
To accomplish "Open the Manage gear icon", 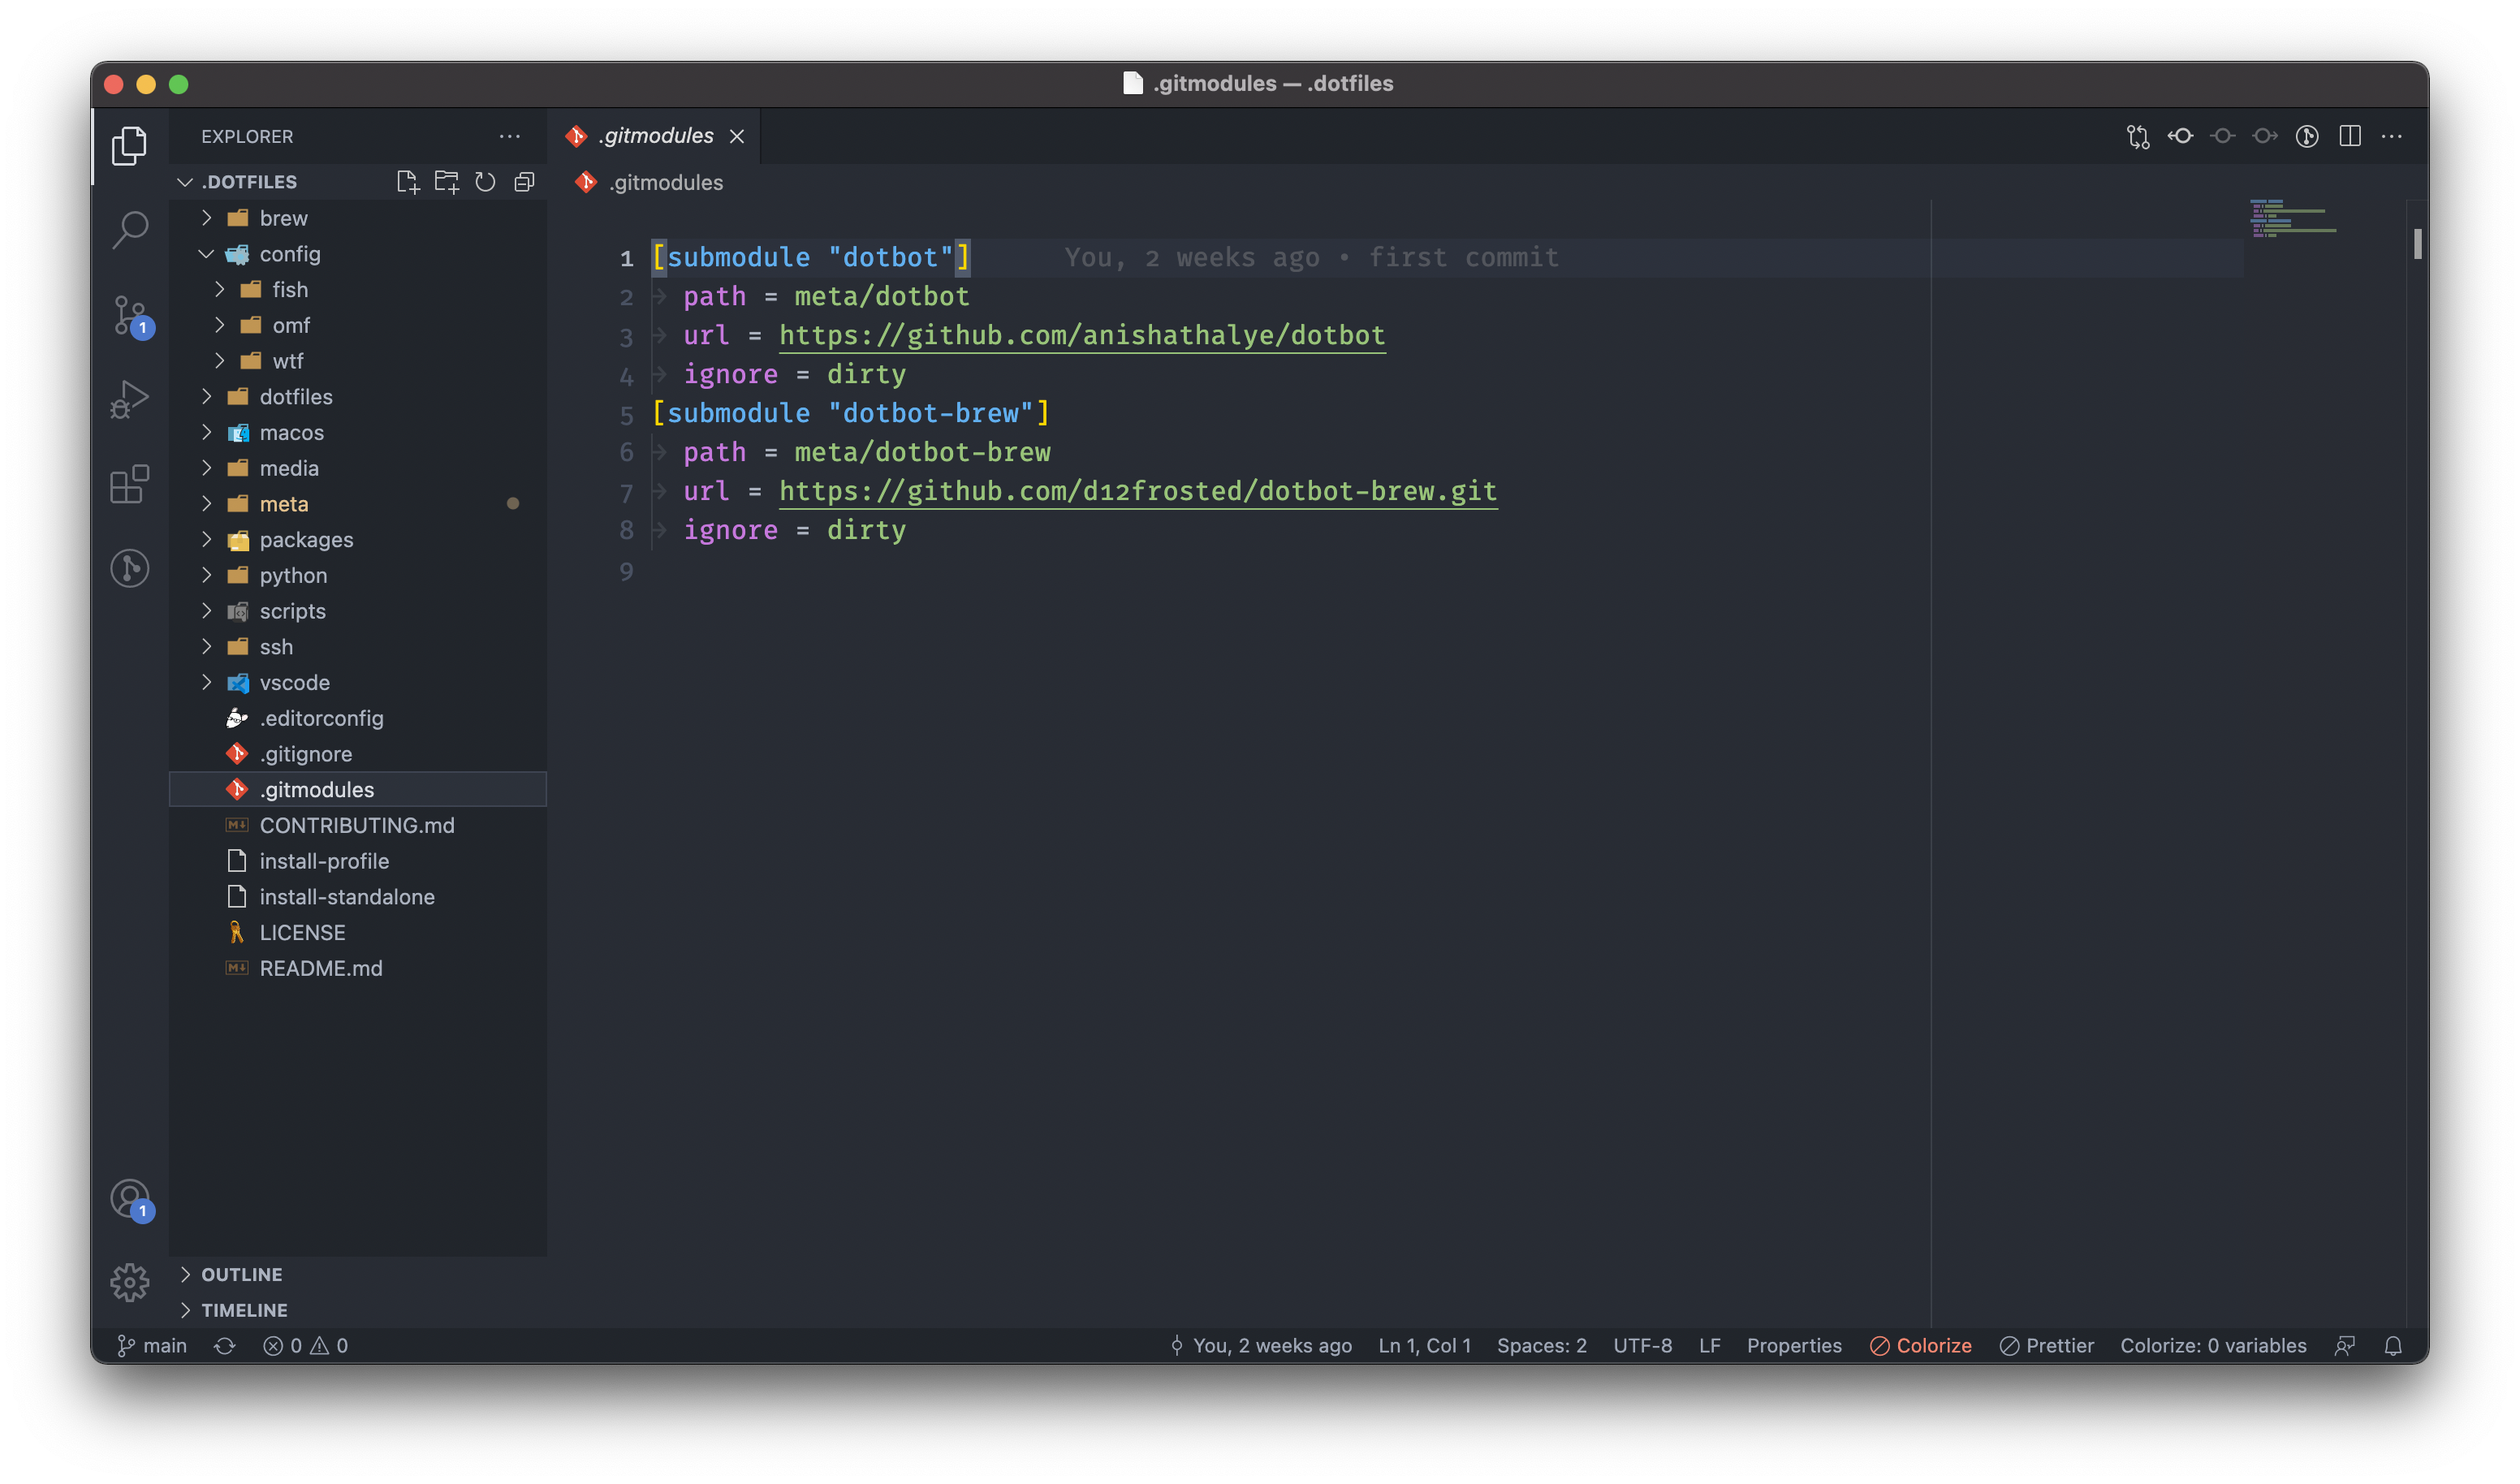I will pyautogui.click(x=130, y=1282).
